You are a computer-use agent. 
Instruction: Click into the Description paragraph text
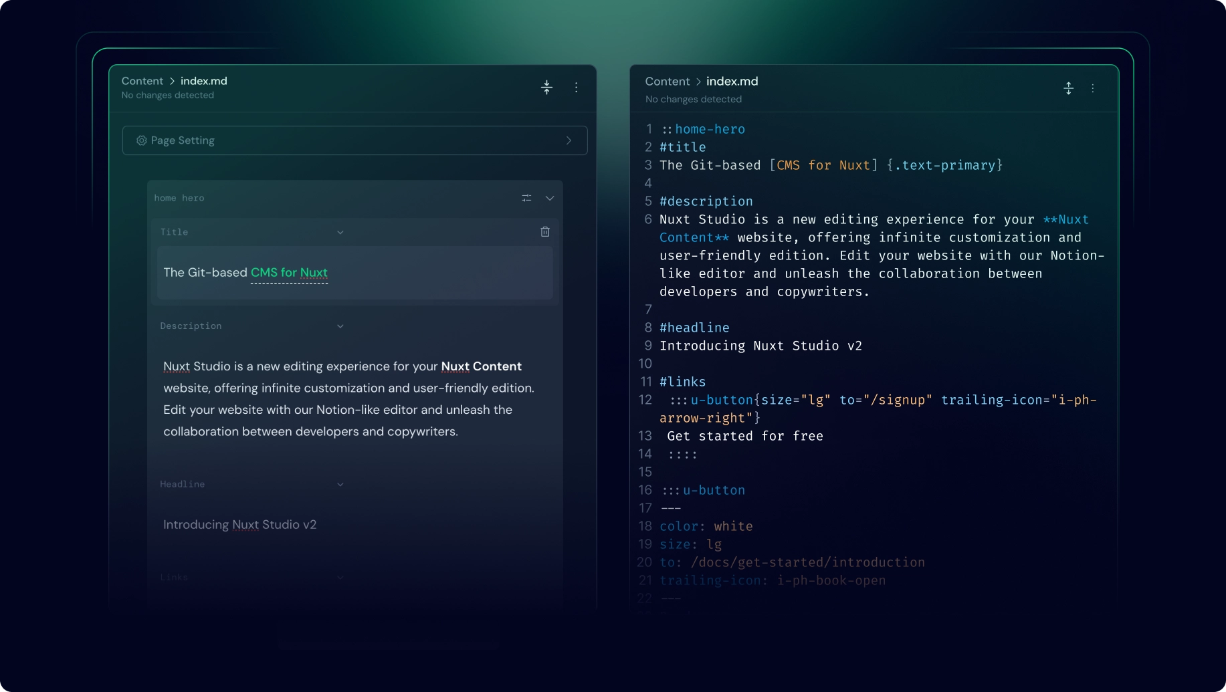tap(348, 399)
